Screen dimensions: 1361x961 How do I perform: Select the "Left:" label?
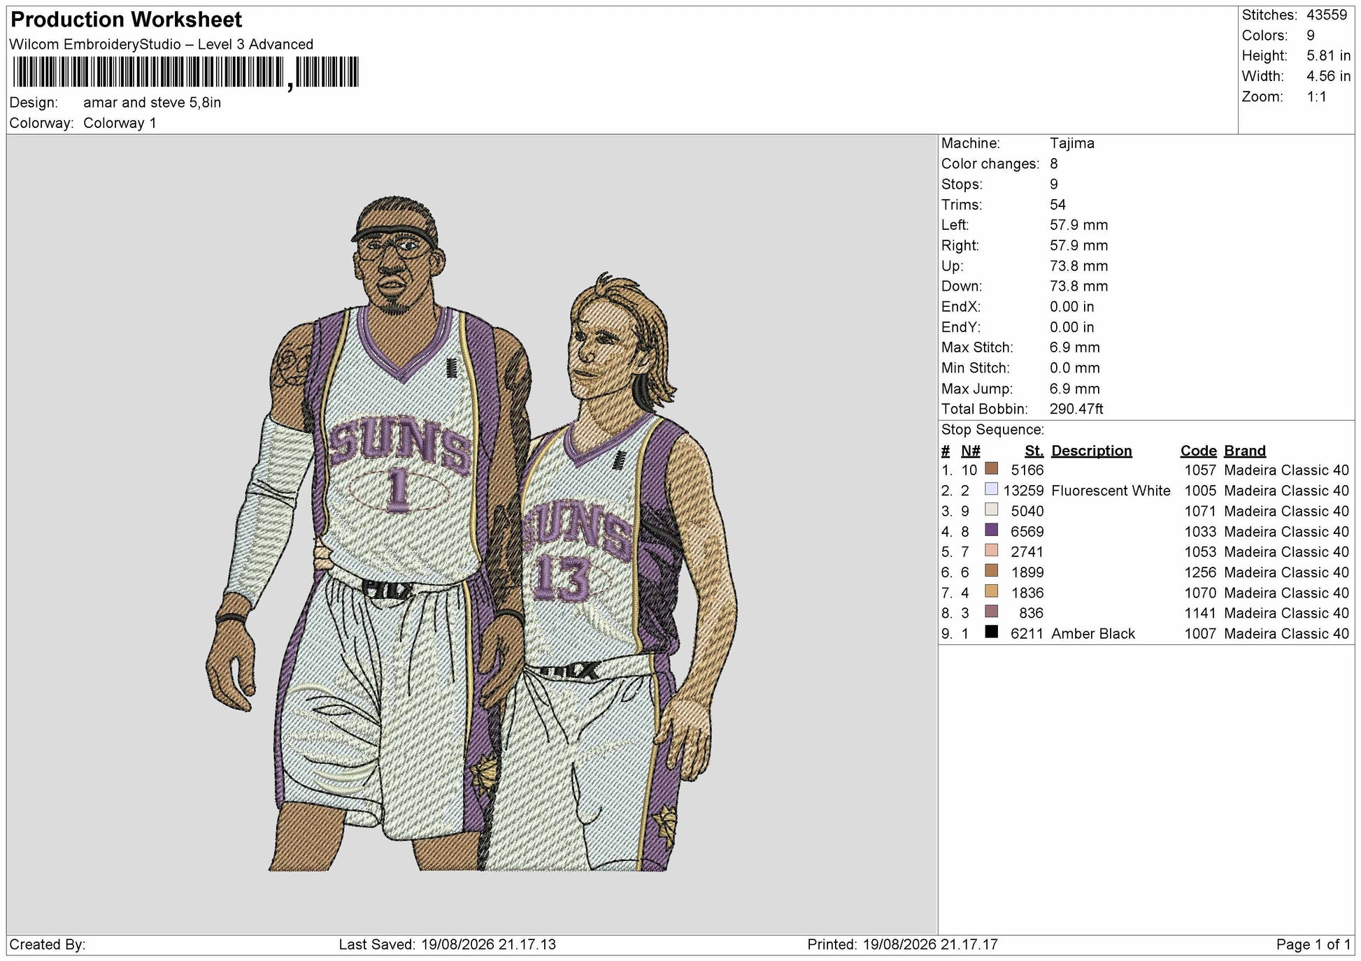coord(955,225)
